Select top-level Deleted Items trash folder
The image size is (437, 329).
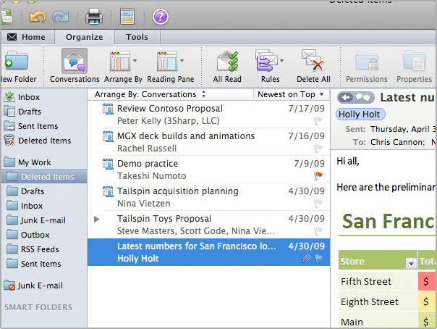pyautogui.click(x=44, y=141)
